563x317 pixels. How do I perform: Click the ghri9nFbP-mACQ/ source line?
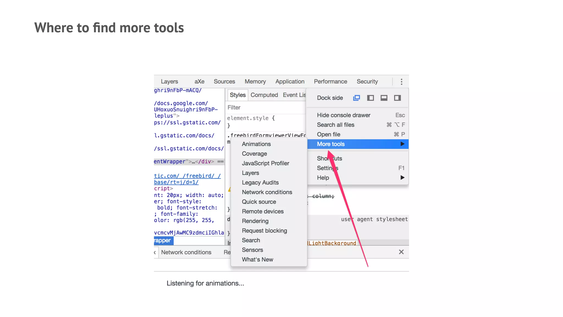pos(178,91)
